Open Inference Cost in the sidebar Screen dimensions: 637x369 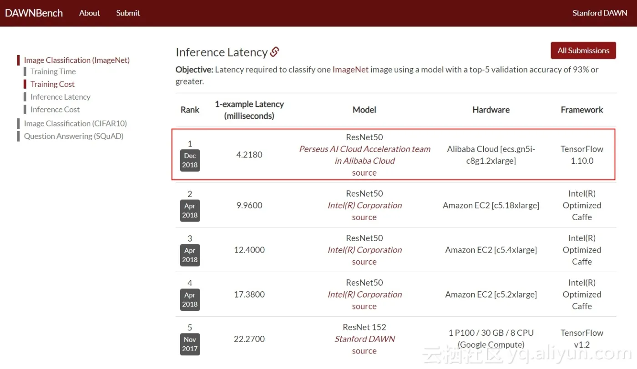(55, 110)
